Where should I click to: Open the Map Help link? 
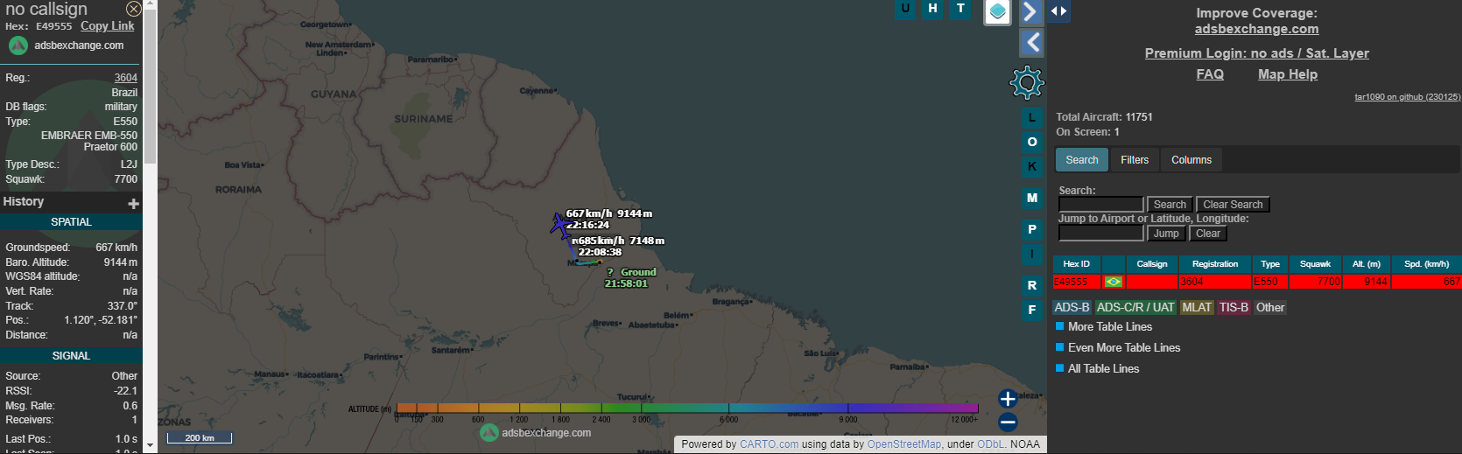pyautogui.click(x=1287, y=74)
